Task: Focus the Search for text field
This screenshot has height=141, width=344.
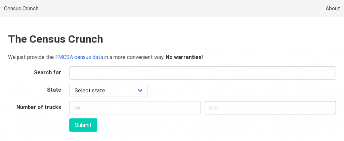Action: [x=202, y=73]
